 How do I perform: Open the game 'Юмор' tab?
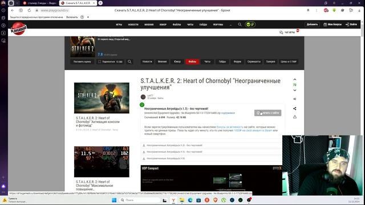(x=177, y=61)
